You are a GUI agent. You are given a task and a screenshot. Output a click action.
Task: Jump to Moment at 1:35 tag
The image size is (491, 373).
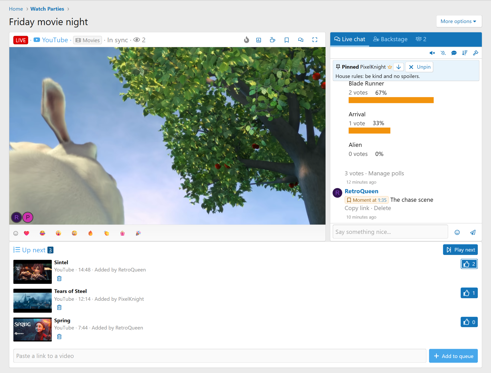pyautogui.click(x=366, y=200)
